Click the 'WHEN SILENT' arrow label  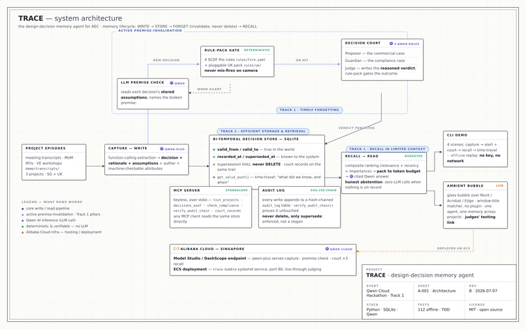[x=209, y=89]
